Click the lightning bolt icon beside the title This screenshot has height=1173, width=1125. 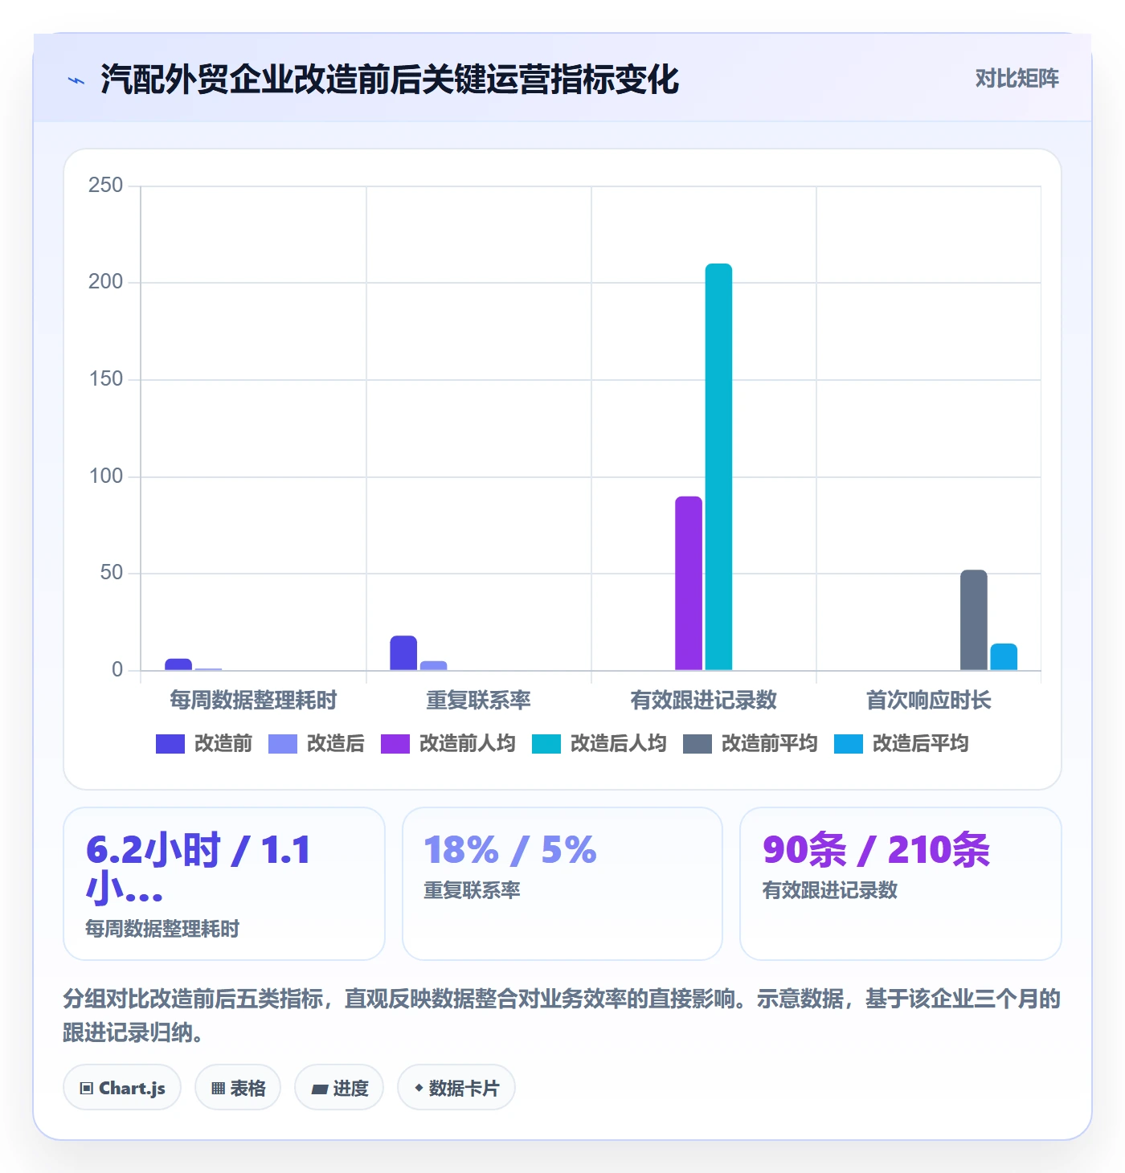(x=76, y=80)
